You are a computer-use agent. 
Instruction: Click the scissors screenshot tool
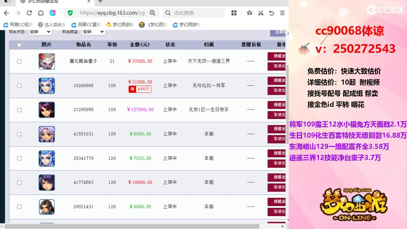click(261, 13)
